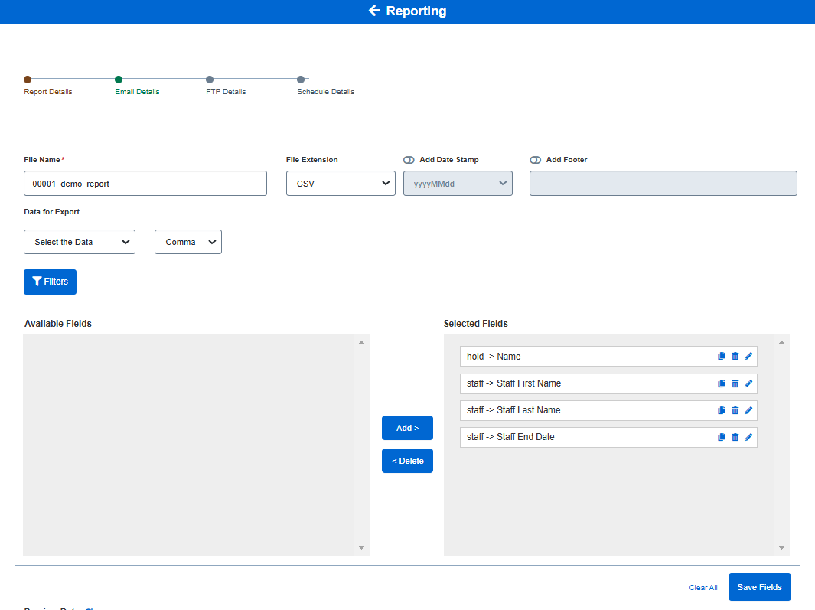This screenshot has height=610, width=815.
Task: Focus the File Name input field
Action: pyautogui.click(x=145, y=184)
